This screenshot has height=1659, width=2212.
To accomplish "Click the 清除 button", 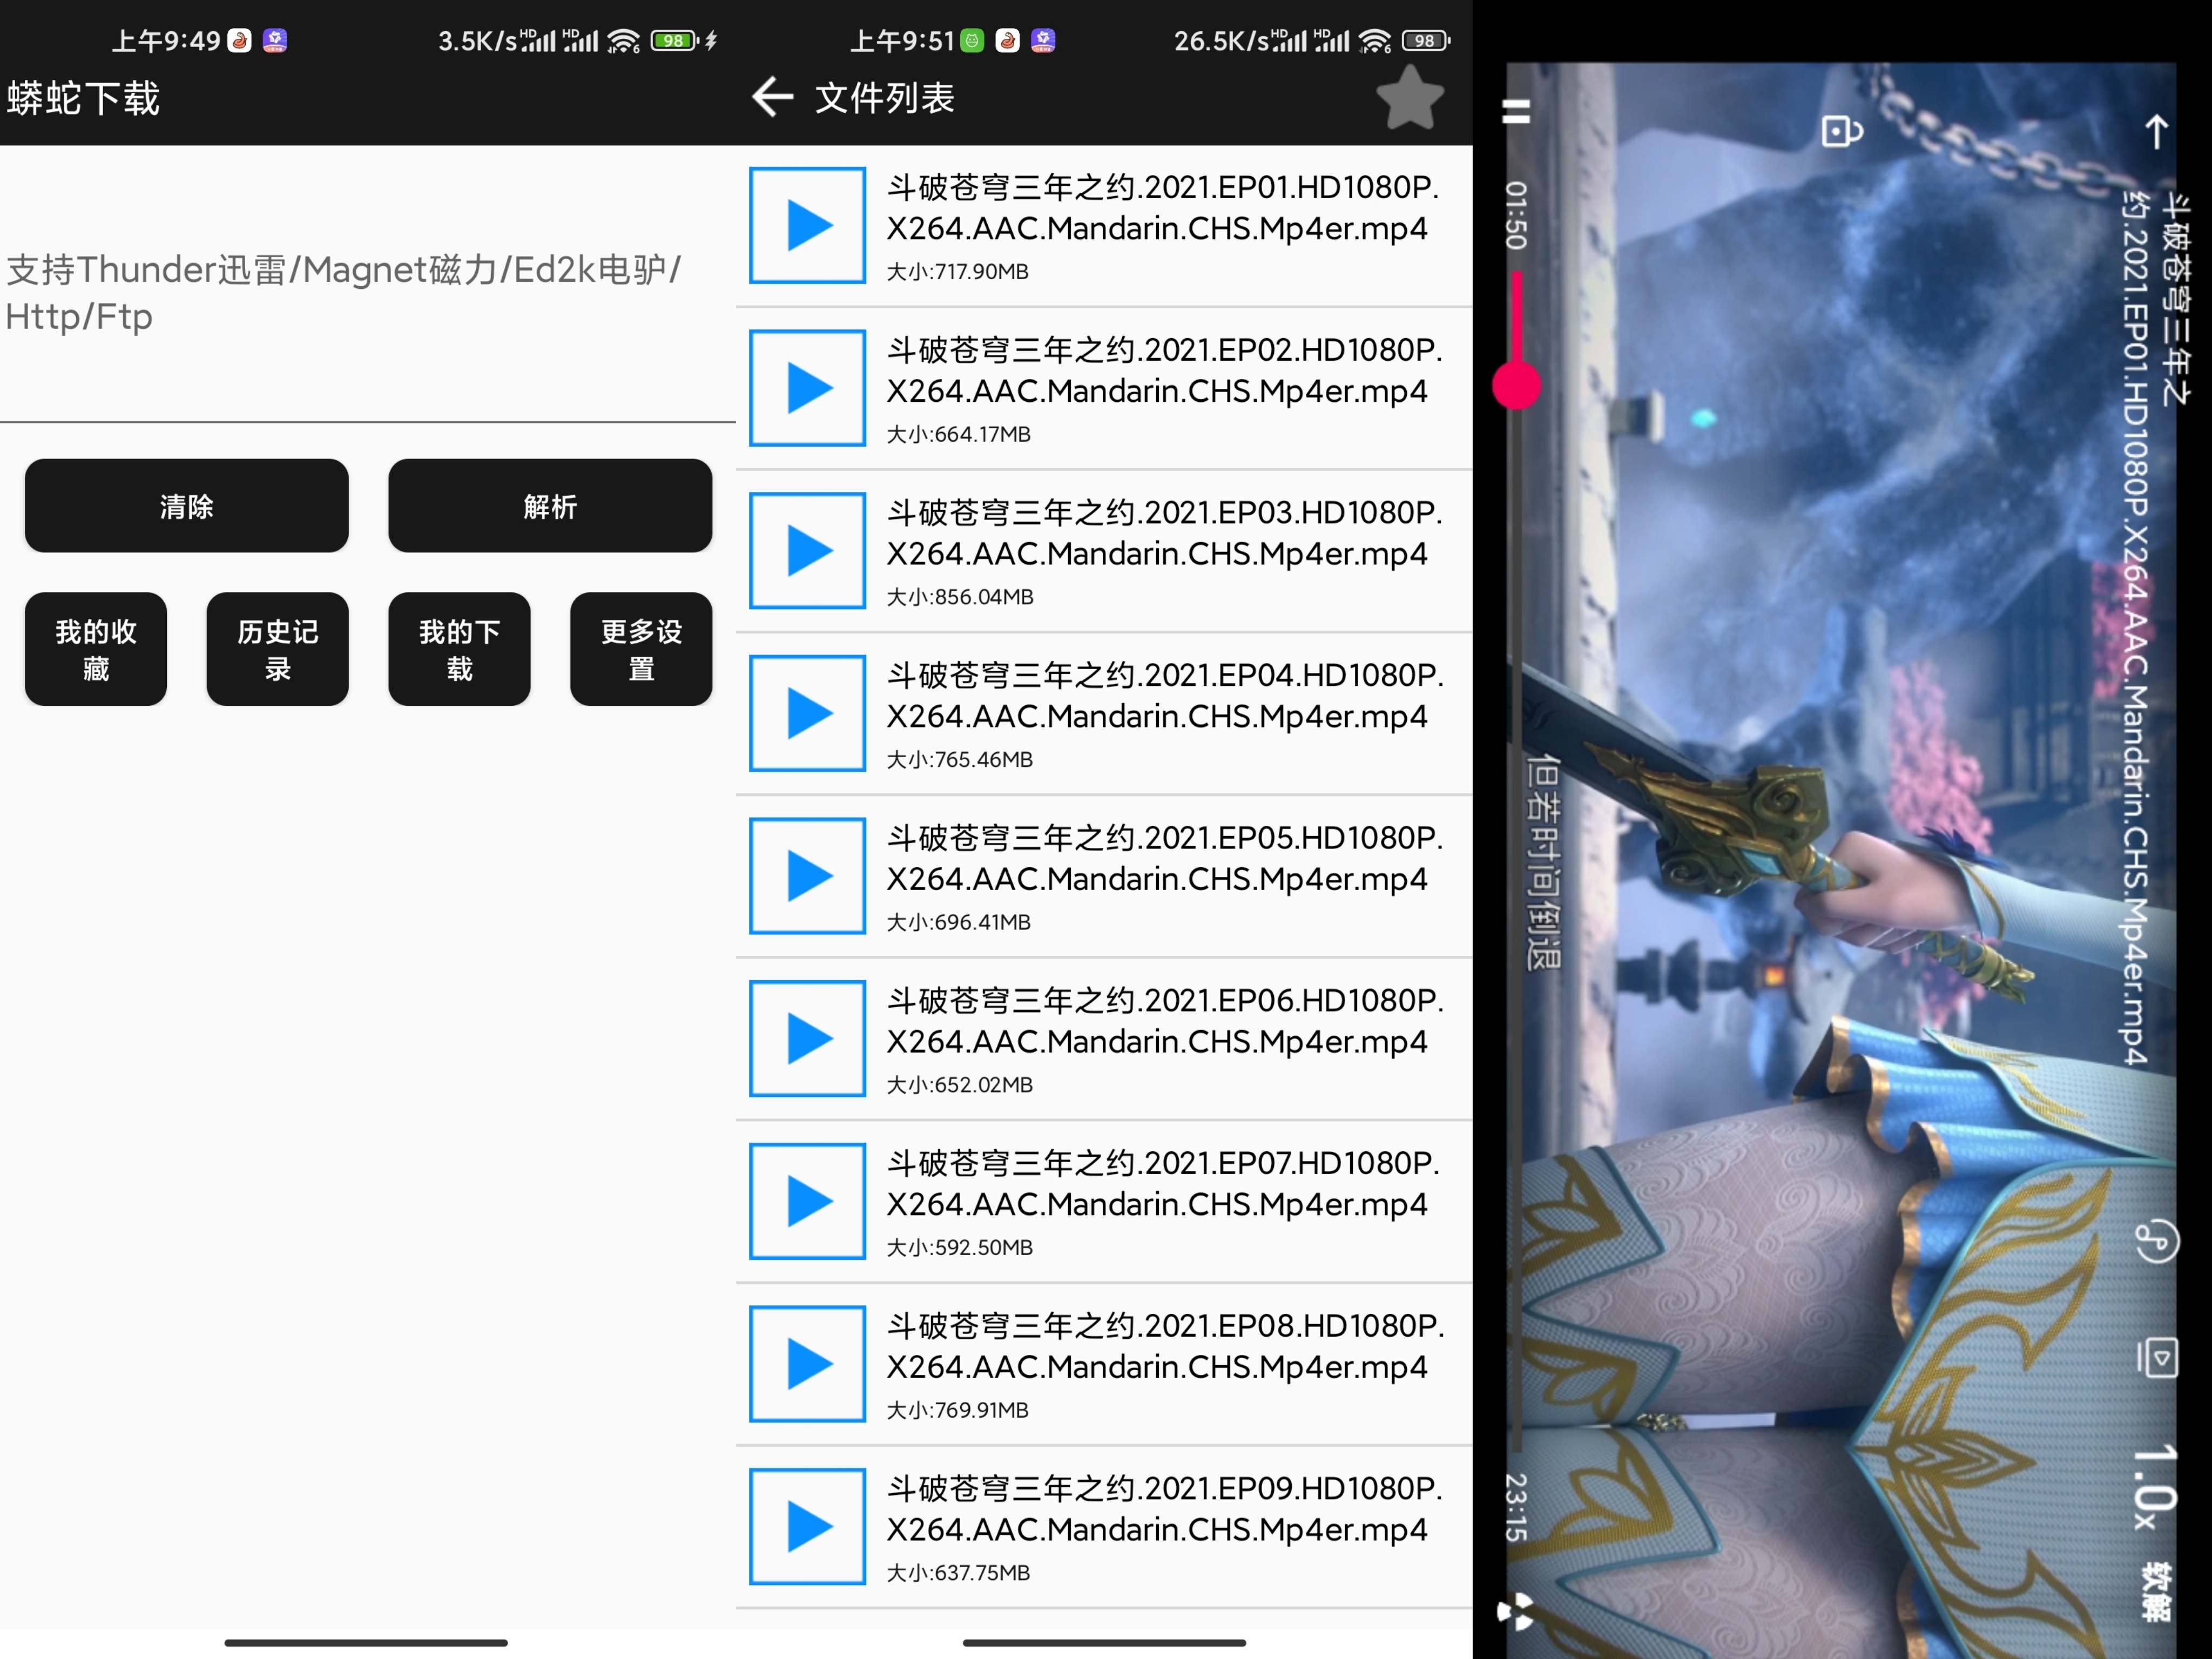I will point(187,506).
